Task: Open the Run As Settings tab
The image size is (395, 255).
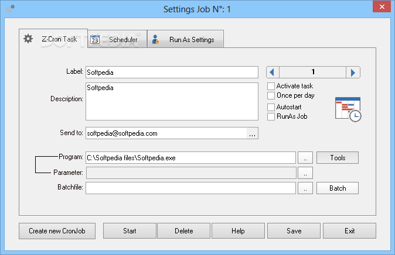Action: click(x=185, y=39)
